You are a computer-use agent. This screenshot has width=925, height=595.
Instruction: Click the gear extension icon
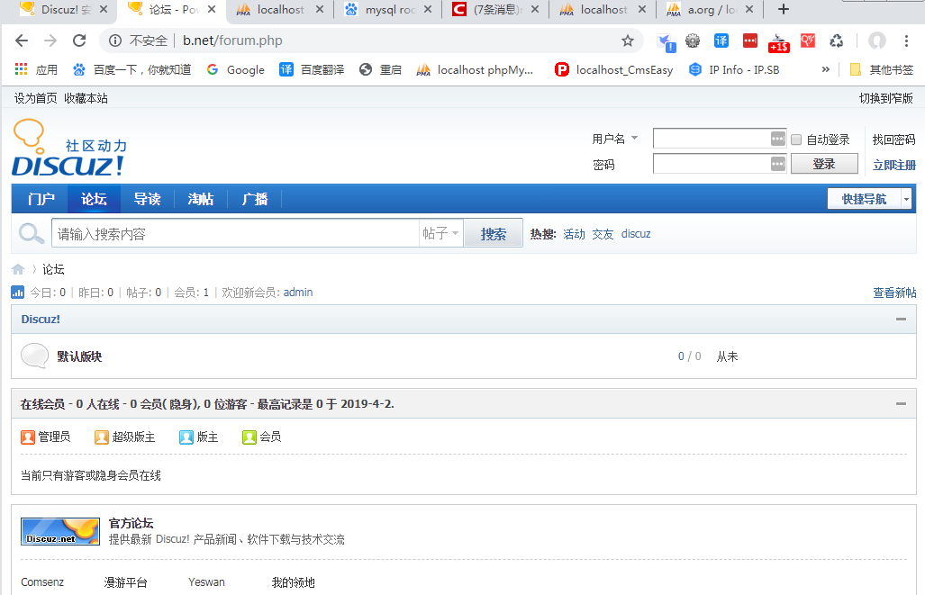point(693,41)
